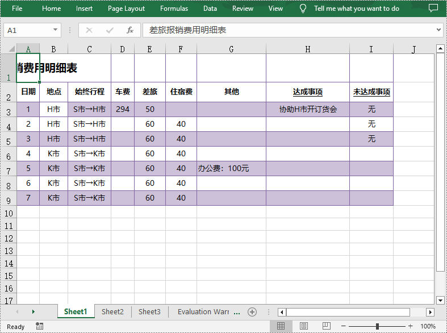Image resolution: width=447 pixels, height=333 pixels.
Task: Select row 7 header
Action: point(9,169)
